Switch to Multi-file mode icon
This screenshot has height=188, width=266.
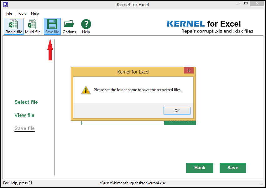pos(33,26)
